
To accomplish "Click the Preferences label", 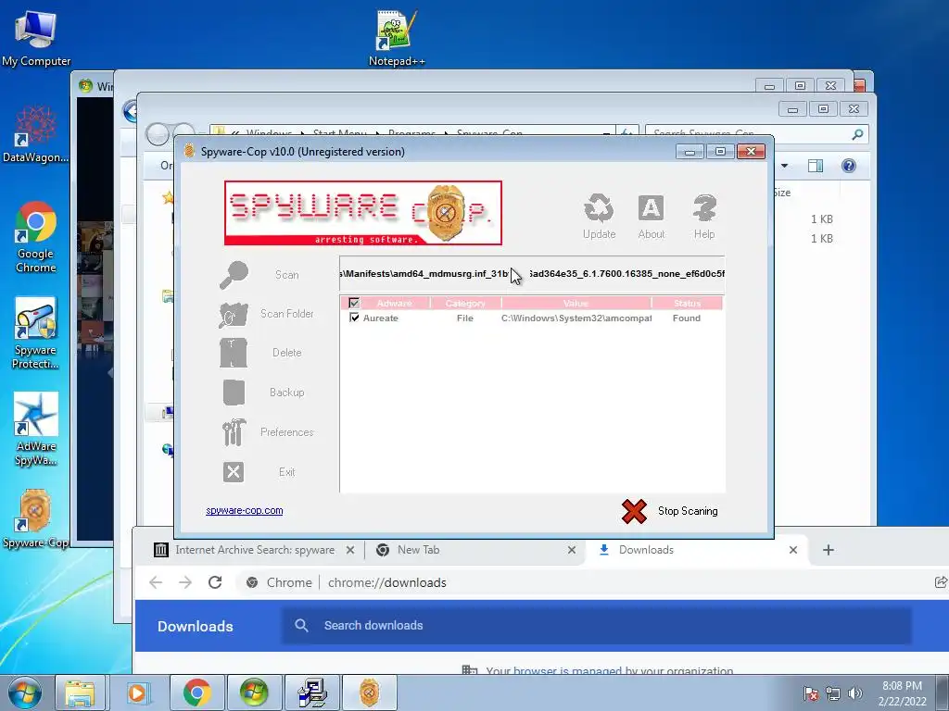I will tap(287, 432).
